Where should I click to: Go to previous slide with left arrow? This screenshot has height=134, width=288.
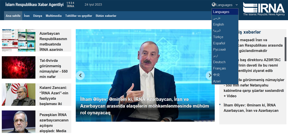click(80, 75)
